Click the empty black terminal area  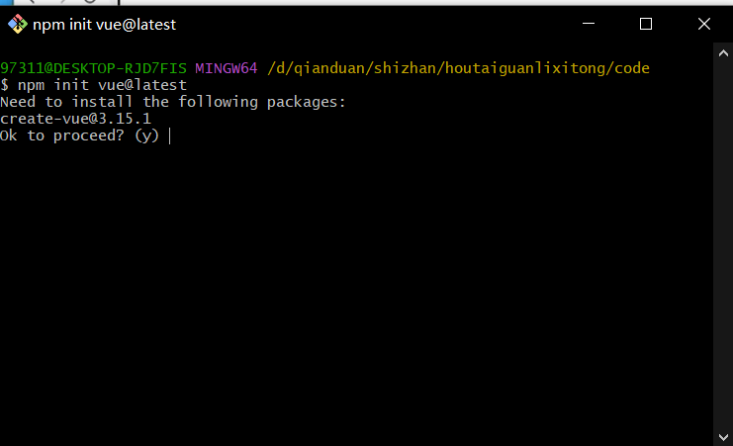(355, 290)
